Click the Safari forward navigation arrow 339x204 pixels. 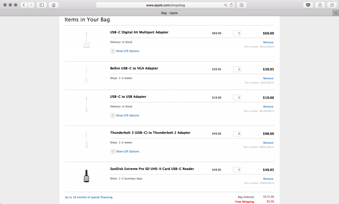pos(31,5)
